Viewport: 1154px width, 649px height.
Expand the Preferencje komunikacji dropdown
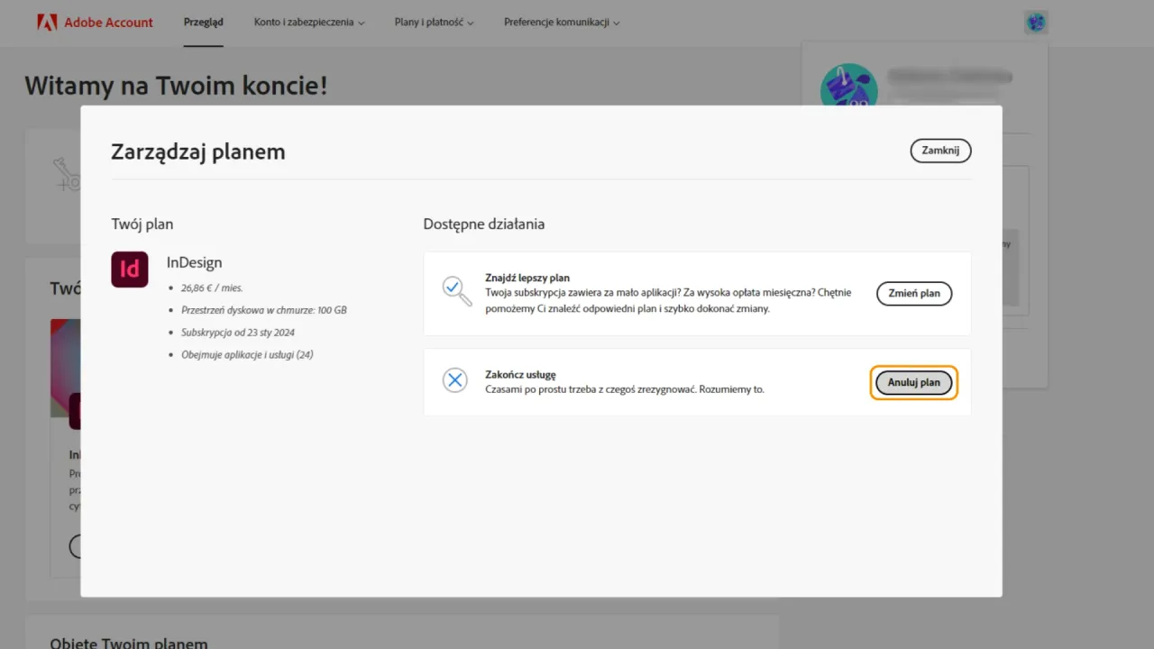click(x=562, y=22)
